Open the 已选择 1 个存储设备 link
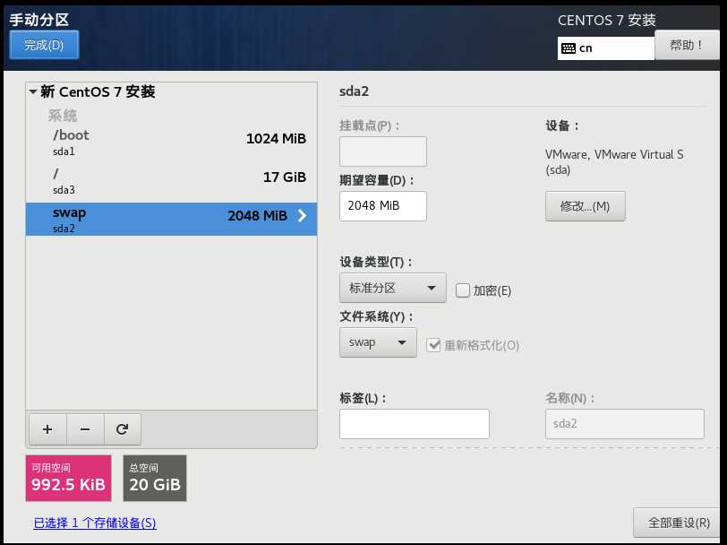 [x=94, y=523]
